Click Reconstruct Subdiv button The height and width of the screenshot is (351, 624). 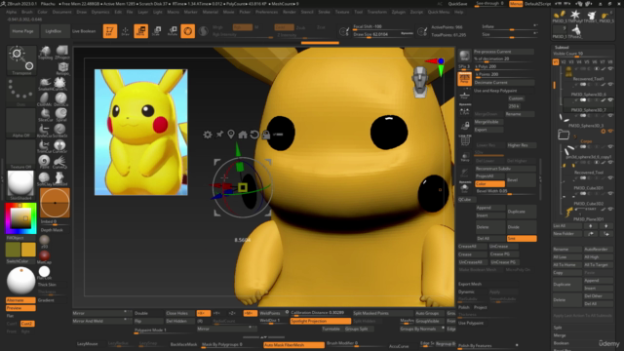point(505,169)
